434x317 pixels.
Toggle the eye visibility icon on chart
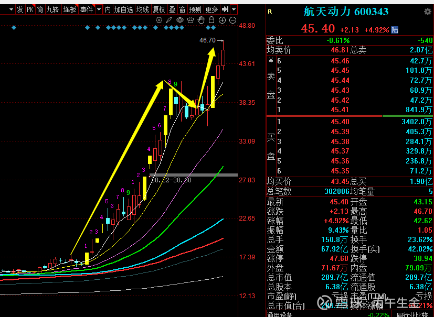(x=180, y=20)
